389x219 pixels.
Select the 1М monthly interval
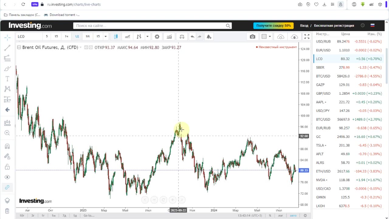88,36
